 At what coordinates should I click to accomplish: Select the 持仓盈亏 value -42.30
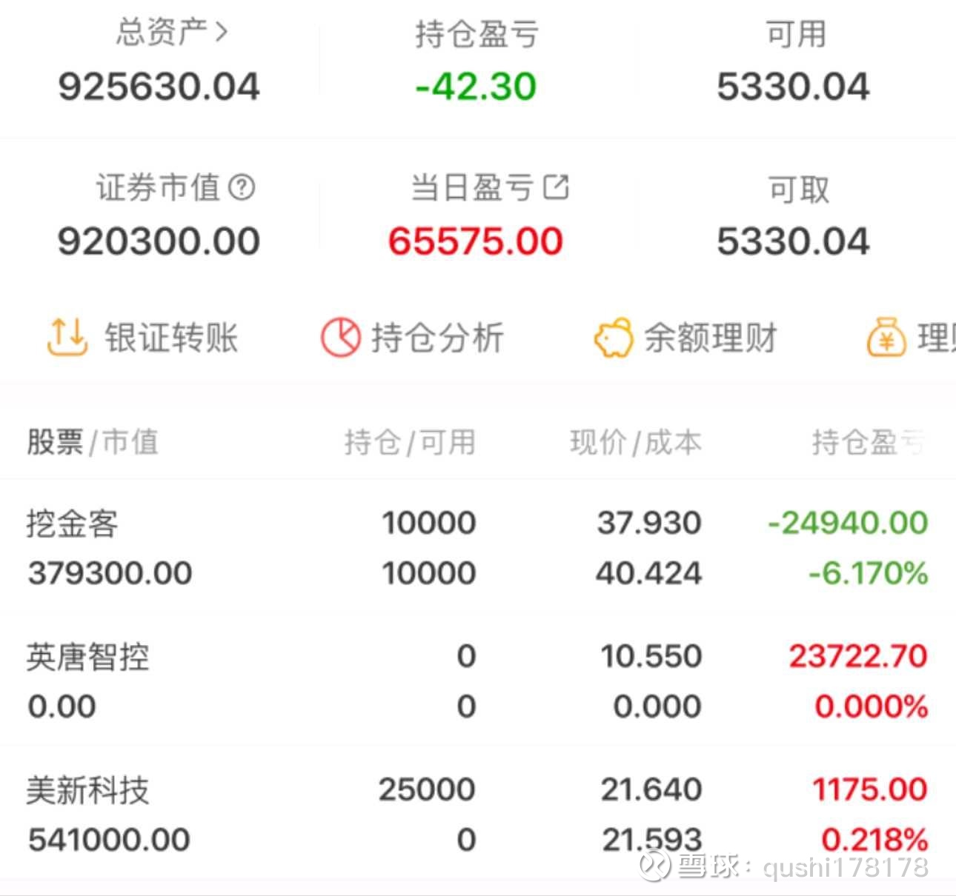point(476,87)
